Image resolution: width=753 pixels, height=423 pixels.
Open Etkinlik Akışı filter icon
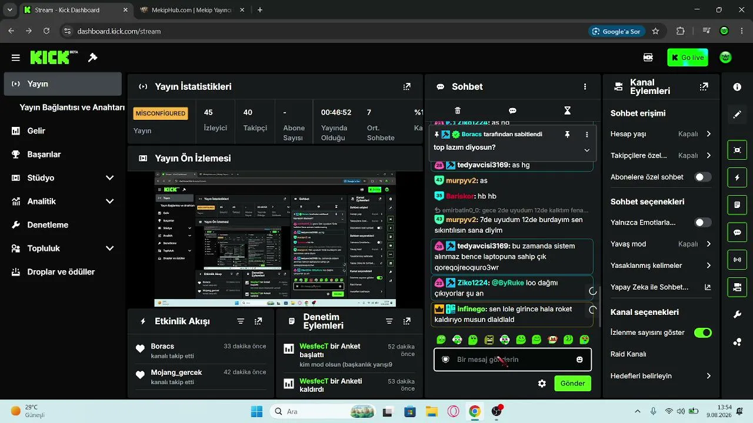click(x=241, y=321)
